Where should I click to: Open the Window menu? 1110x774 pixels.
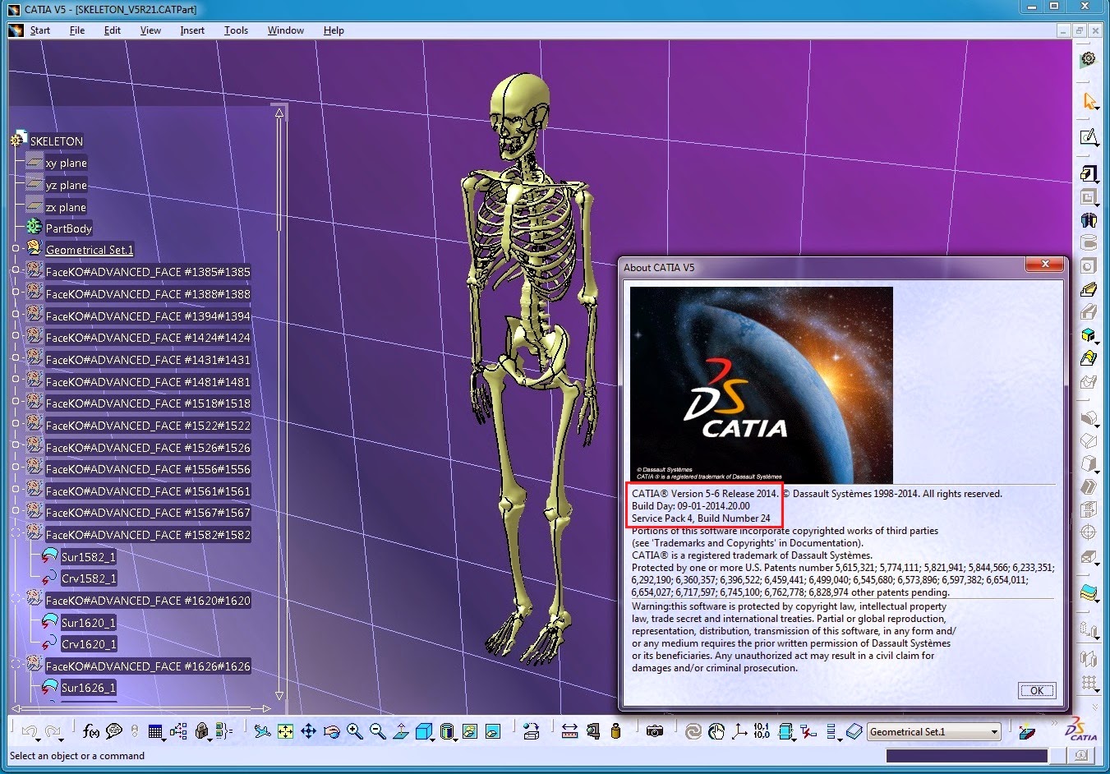[286, 30]
